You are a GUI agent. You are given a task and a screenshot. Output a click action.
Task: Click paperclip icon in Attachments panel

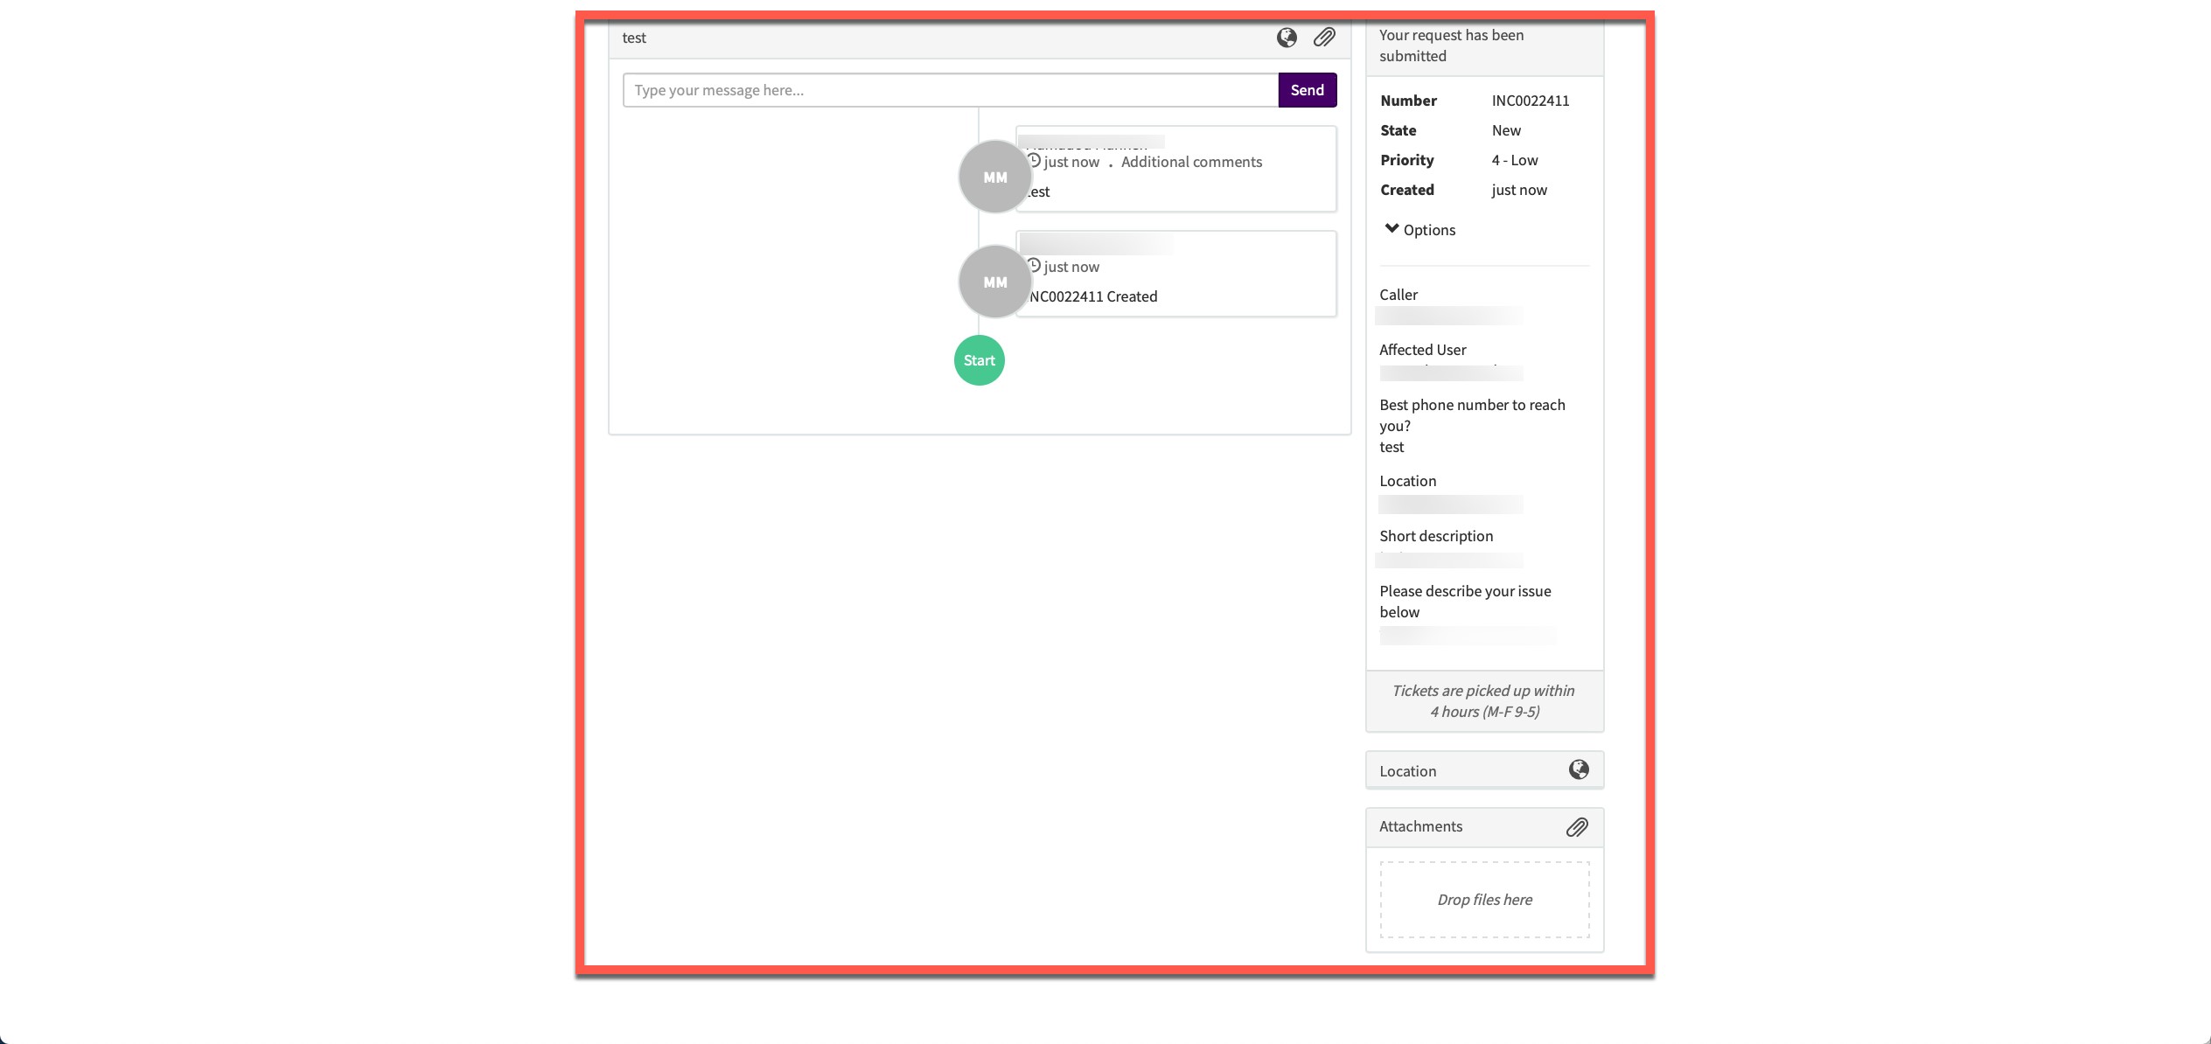click(1577, 827)
